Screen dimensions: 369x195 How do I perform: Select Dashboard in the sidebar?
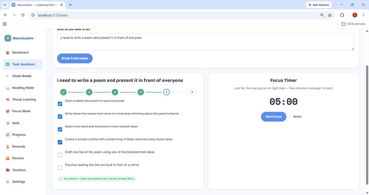coord(23,52)
